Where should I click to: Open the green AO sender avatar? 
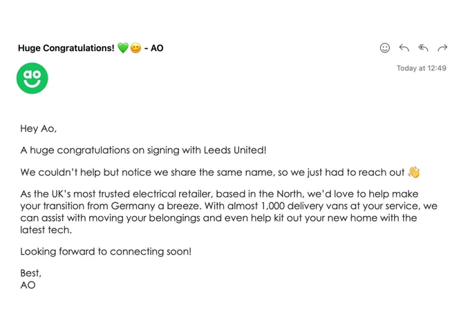point(32,78)
